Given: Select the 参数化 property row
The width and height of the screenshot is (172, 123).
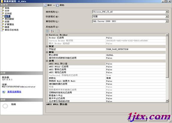Looking at the screenshot, I should (x=107, y=78).
